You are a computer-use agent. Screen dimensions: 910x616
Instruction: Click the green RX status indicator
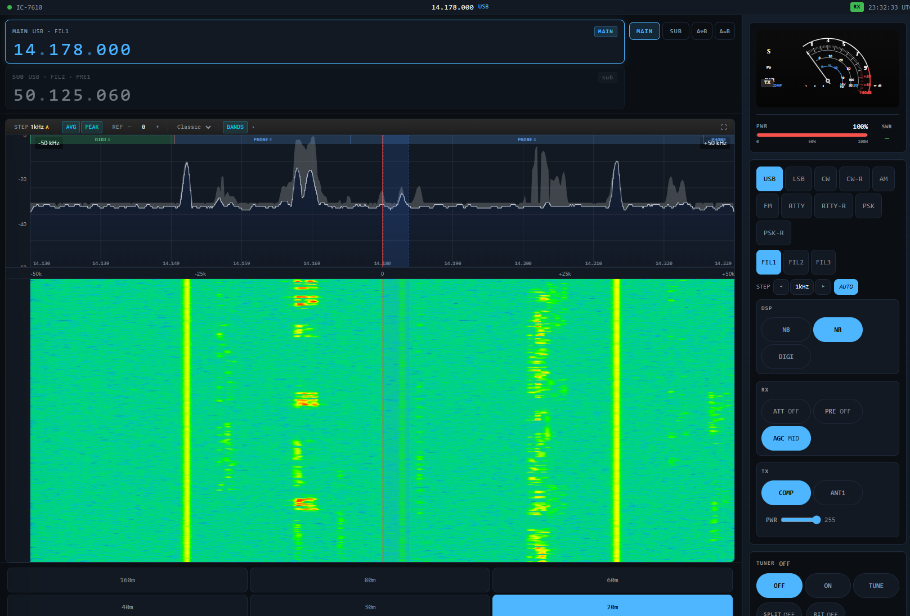(x=857, y=7)
